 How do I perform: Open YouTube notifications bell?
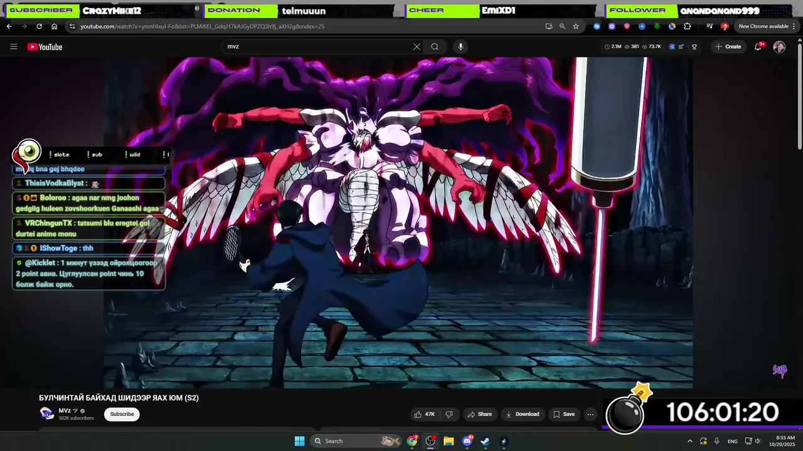tap(758, 46)
